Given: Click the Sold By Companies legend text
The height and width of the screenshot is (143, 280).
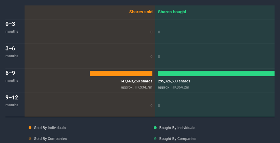Looking at the screenshot, I should (50, 139).
